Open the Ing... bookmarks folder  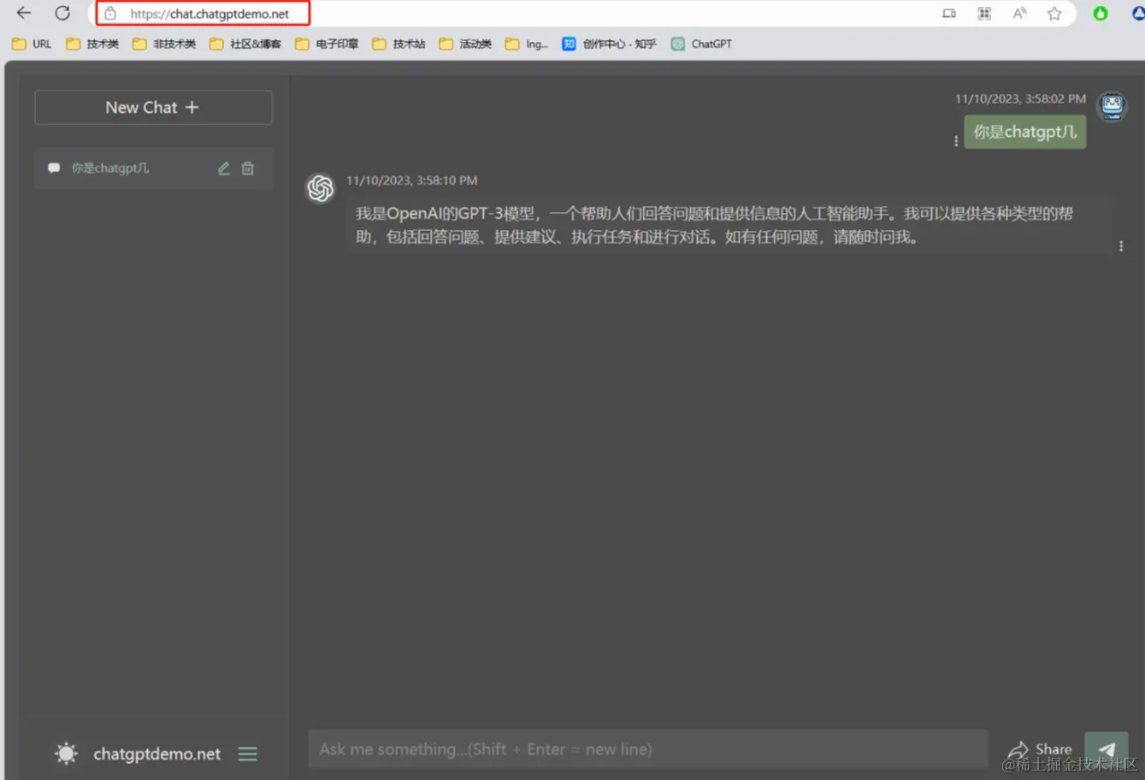click(x=527, y=44)
